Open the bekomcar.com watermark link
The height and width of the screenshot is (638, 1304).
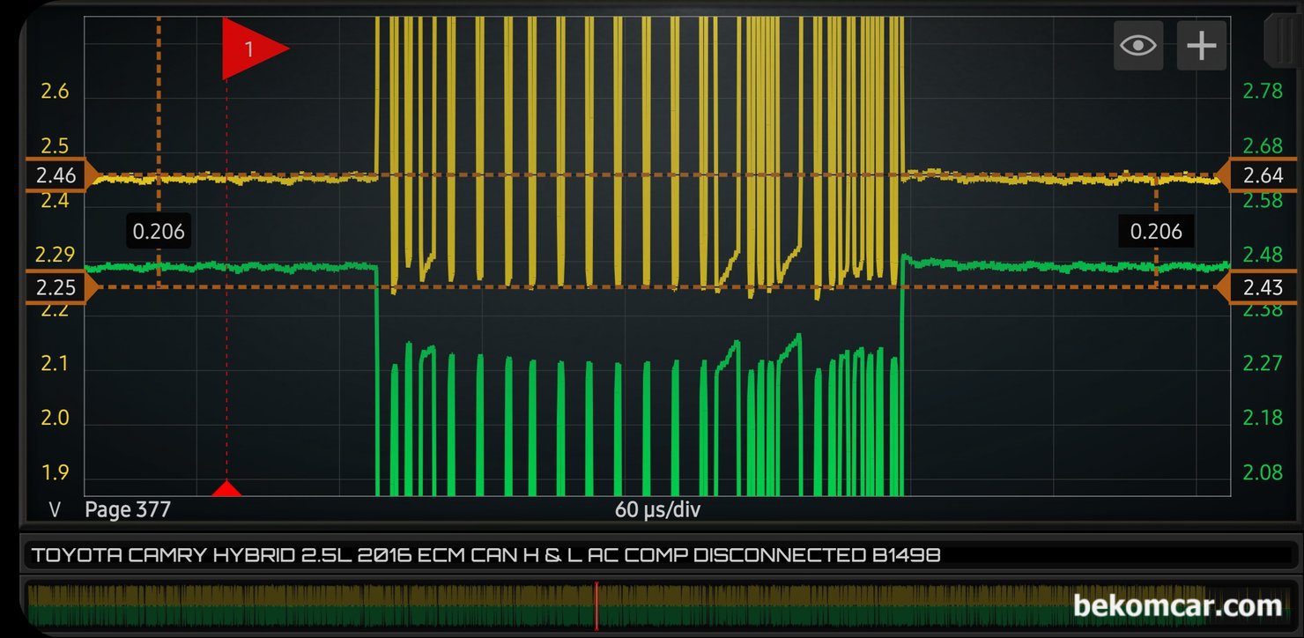(1177, 606)
